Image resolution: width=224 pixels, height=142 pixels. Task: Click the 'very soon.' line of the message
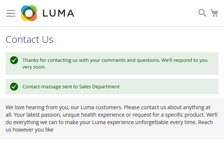click(x=34, y=67)
